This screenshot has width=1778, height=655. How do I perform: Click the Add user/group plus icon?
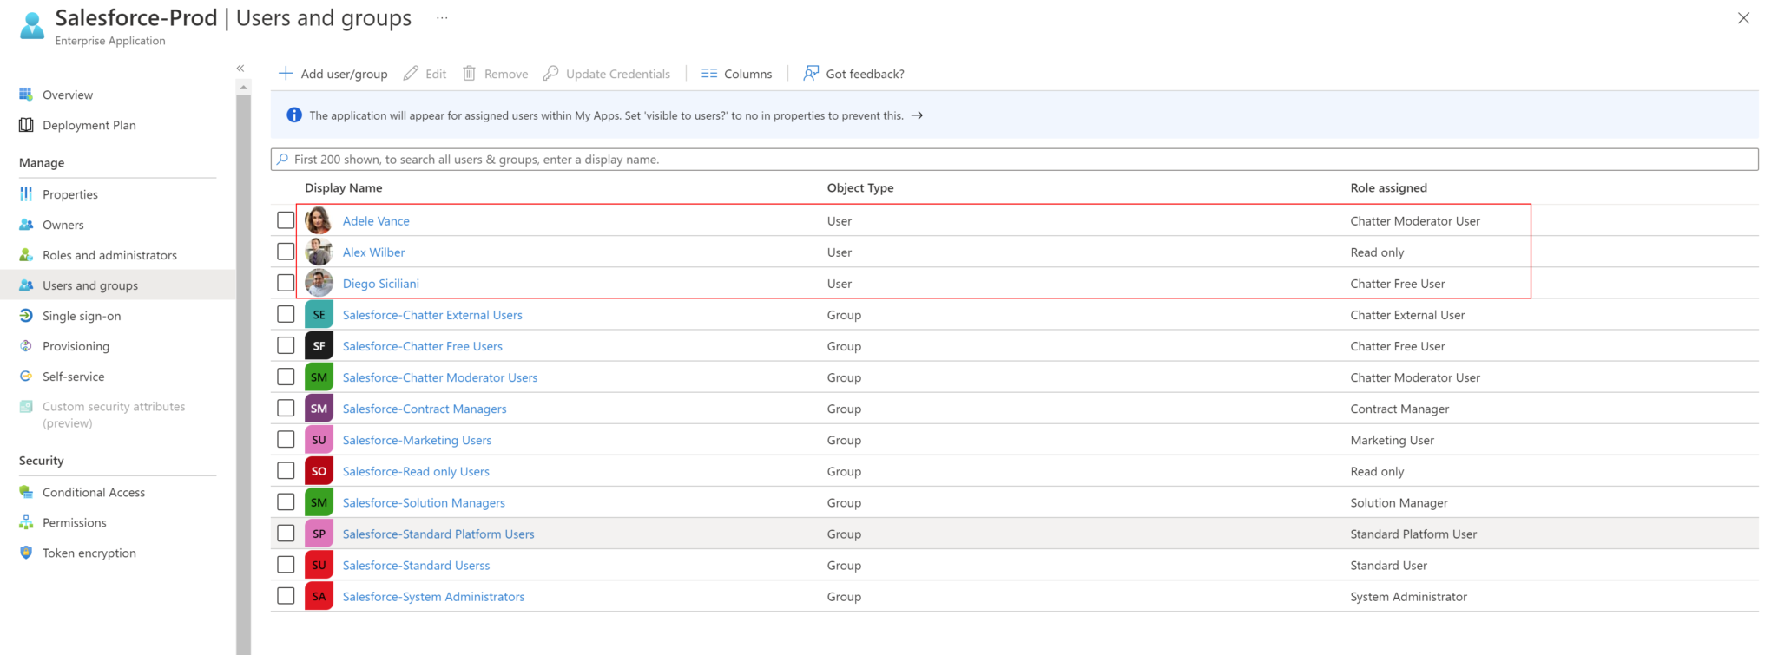coord(286,74)
